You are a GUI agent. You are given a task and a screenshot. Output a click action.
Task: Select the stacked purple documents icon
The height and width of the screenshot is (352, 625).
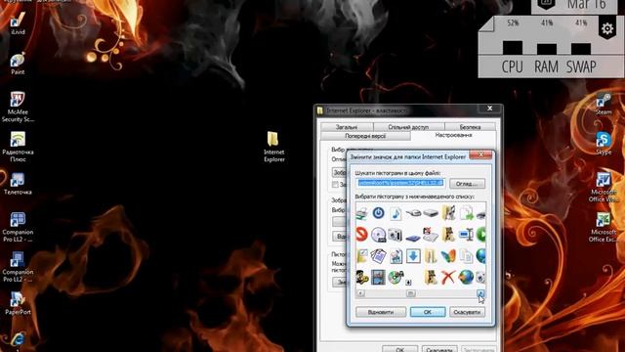pyautogui.click(x=378, y=256)
